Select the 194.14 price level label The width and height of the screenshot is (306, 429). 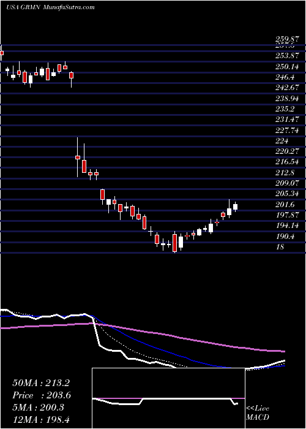tap(287, 226)
